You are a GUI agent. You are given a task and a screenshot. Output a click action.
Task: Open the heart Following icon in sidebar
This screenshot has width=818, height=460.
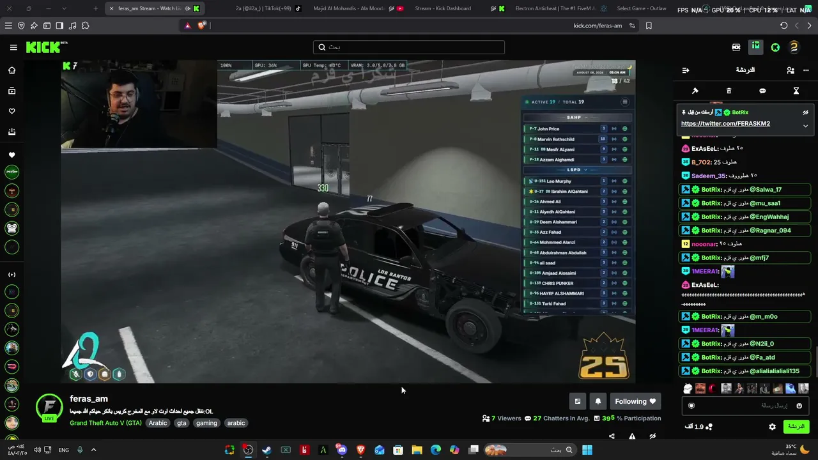[x=12, y=111]
